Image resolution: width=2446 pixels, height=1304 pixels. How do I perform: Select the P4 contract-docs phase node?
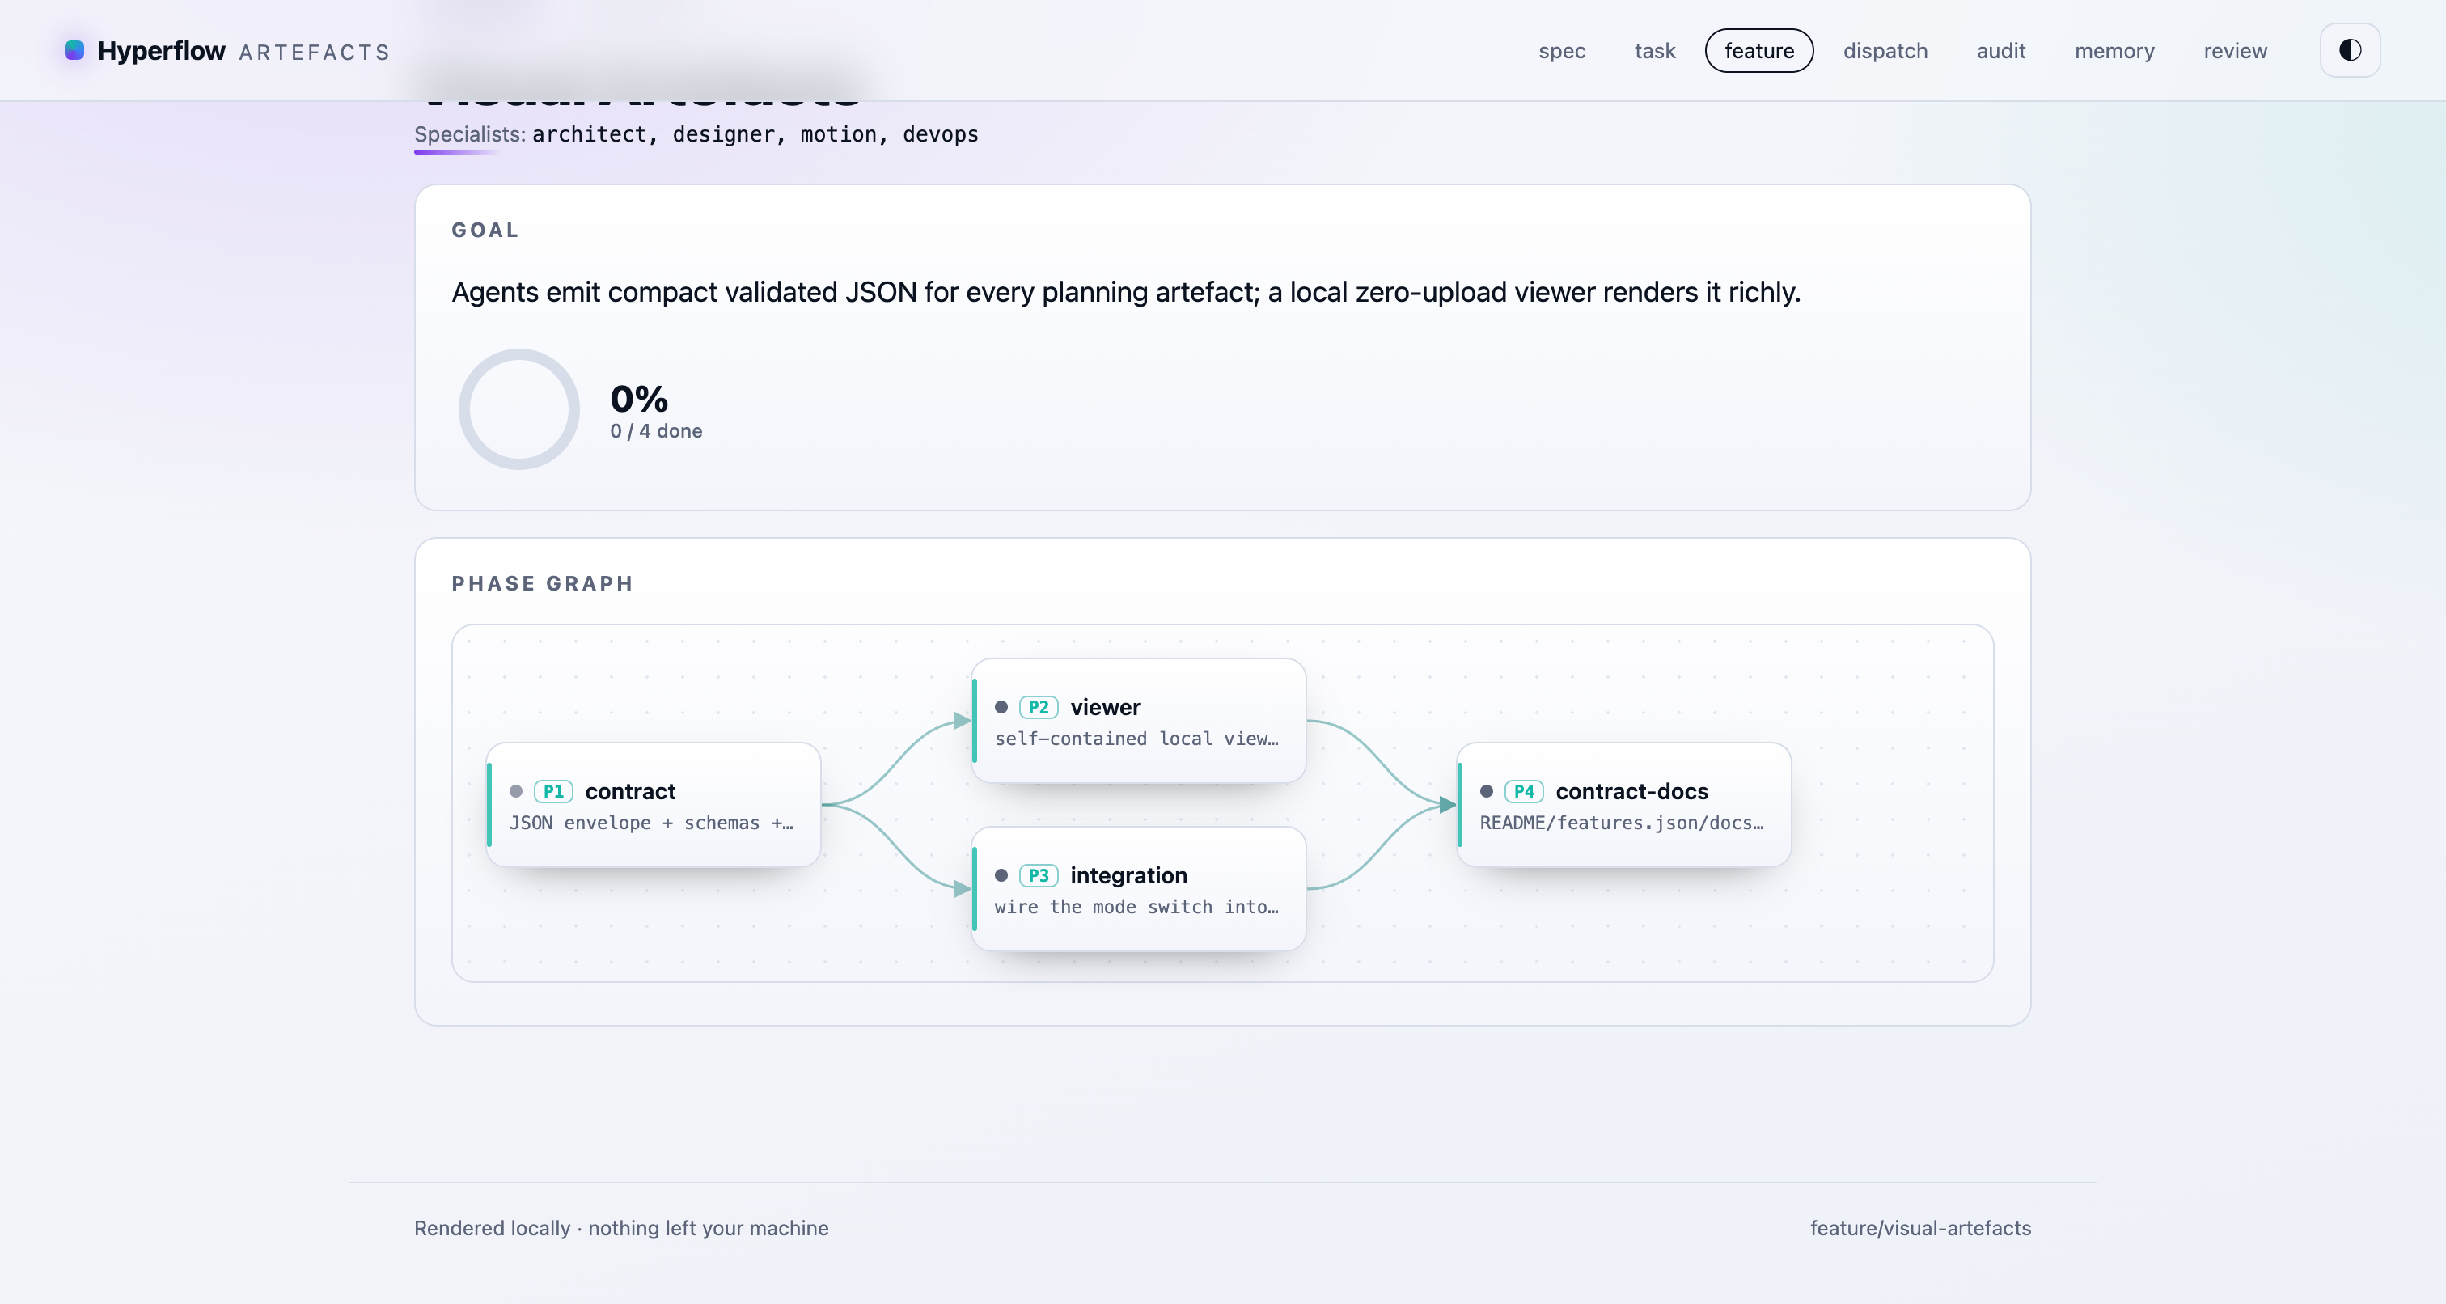1623,804
